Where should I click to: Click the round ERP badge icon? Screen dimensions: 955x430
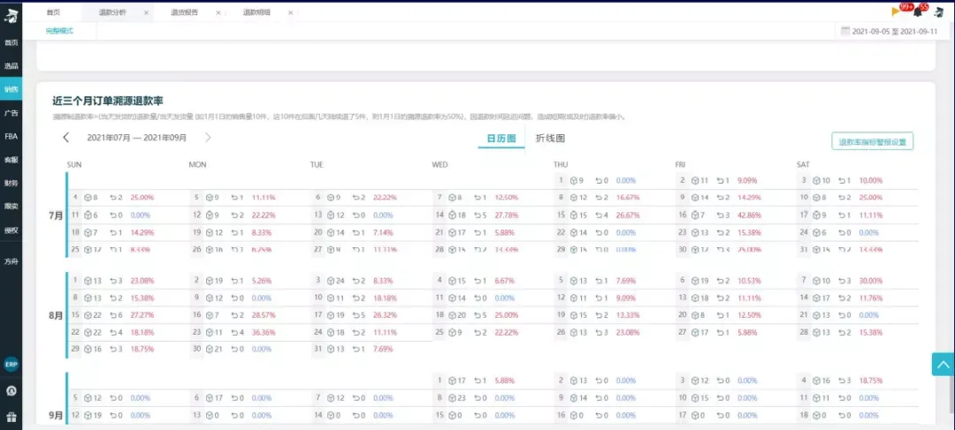pos(11,364)
